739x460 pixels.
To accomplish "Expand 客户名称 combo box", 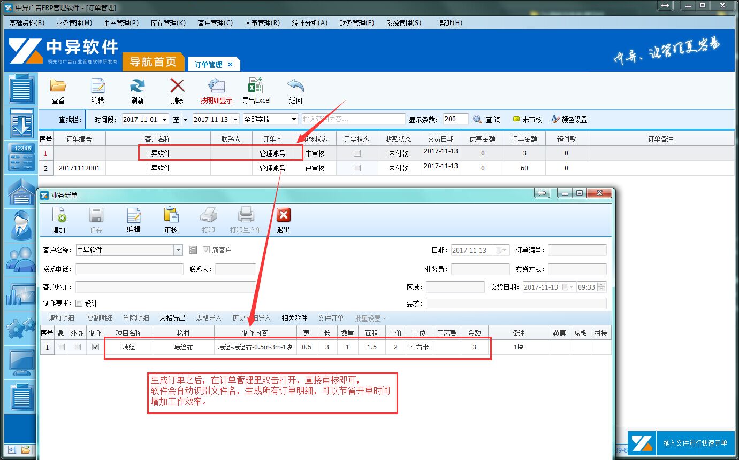I will 178,250.
